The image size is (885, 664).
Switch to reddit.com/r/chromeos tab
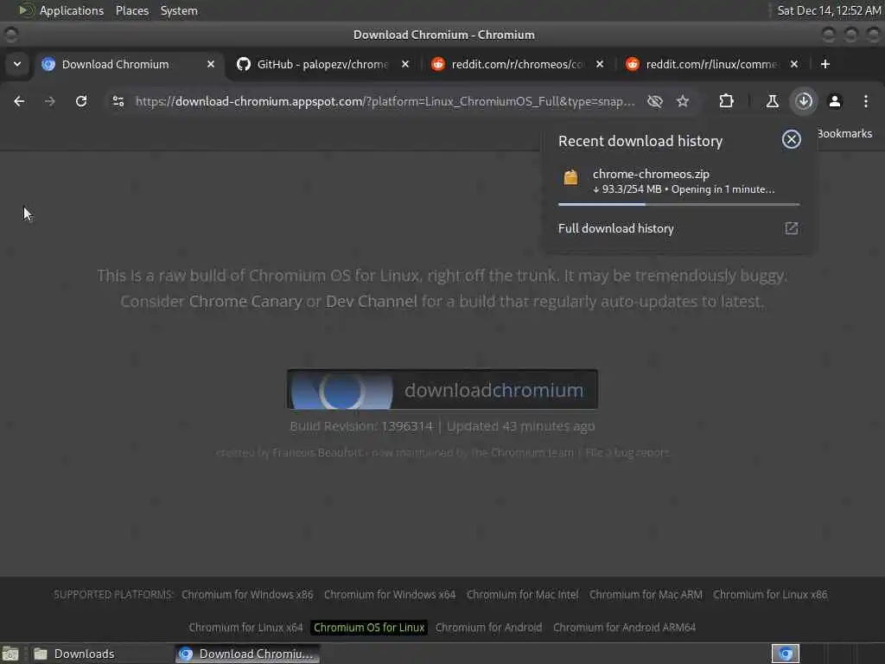click(x=517, y=64)
